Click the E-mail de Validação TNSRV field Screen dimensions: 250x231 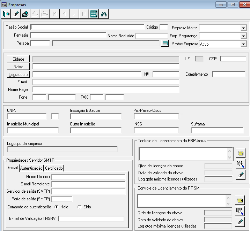(x=91, y=218)
